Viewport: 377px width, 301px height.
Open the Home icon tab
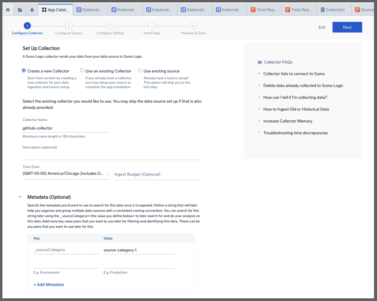click(x=8, y=10)
